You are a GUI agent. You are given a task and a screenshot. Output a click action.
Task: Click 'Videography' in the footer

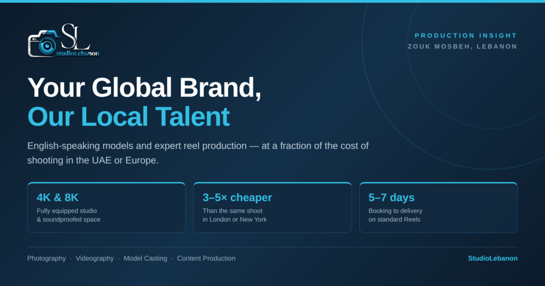click(x=95, y=258)
